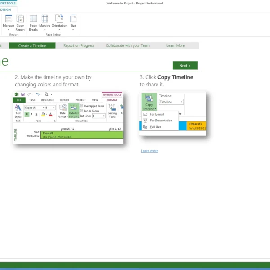The width and height of the screenshot is (270, 270).
Task: Expand the Customize Quick Access Toolbar arrow
Action: click(x=51, y=94)
